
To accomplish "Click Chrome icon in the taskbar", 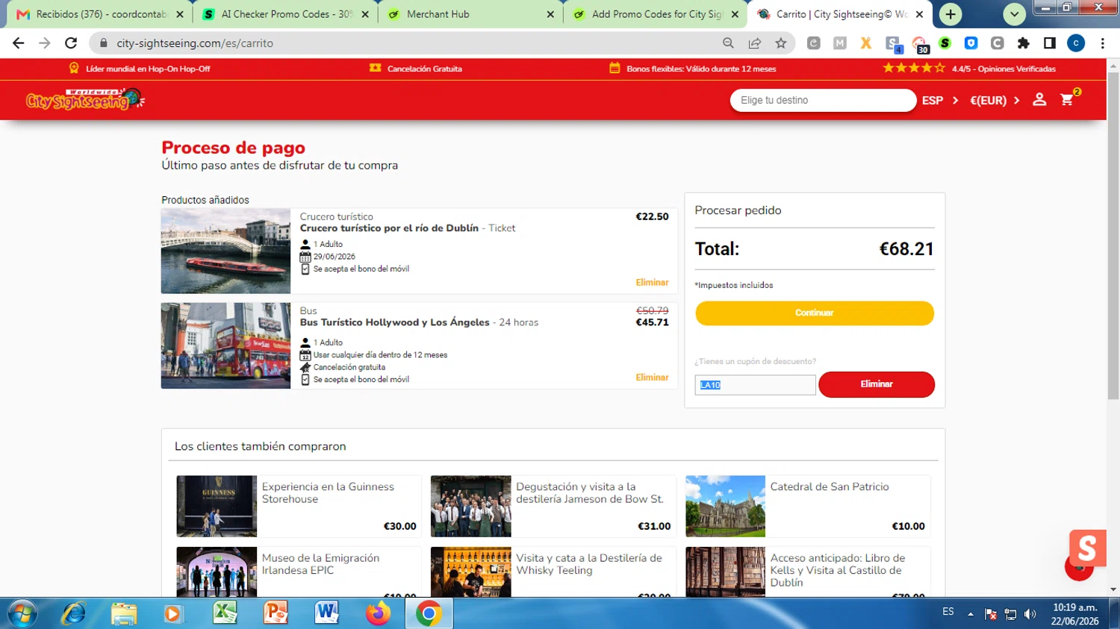I will click(x=429, y=613).
